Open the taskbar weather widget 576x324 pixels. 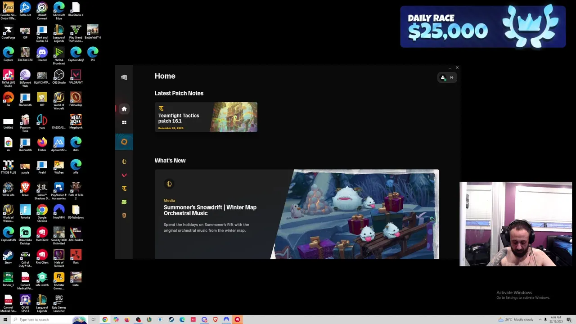[516, 319]
